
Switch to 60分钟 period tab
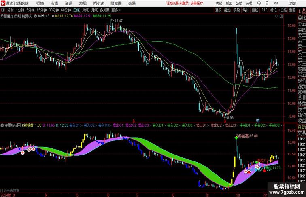coord(66,10)
